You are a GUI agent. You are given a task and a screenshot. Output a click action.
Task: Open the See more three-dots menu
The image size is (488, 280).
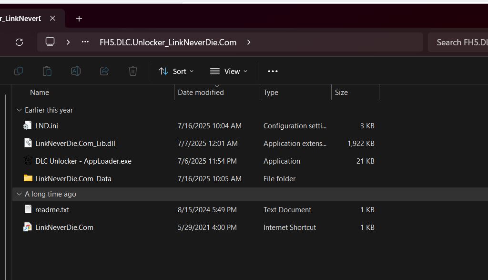273,71
